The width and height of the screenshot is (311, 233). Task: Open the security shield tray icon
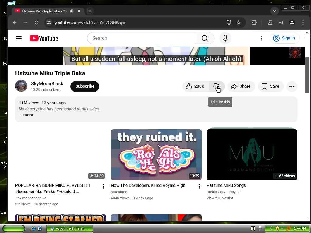click(x=277, y=229)
